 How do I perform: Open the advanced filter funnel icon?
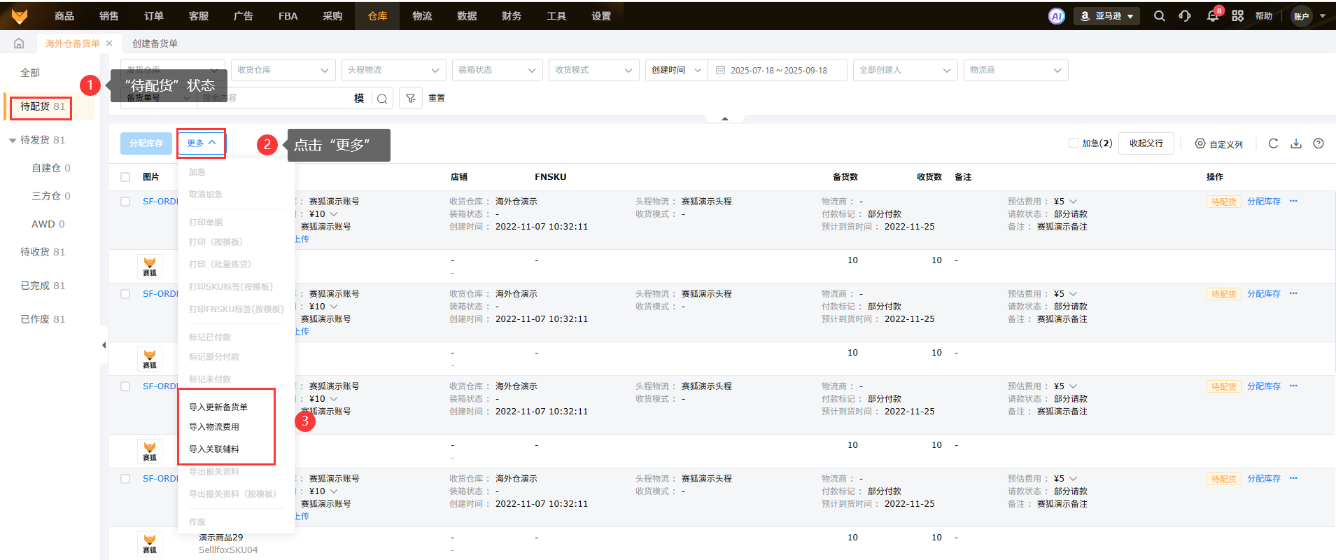[x=411, y=99]
